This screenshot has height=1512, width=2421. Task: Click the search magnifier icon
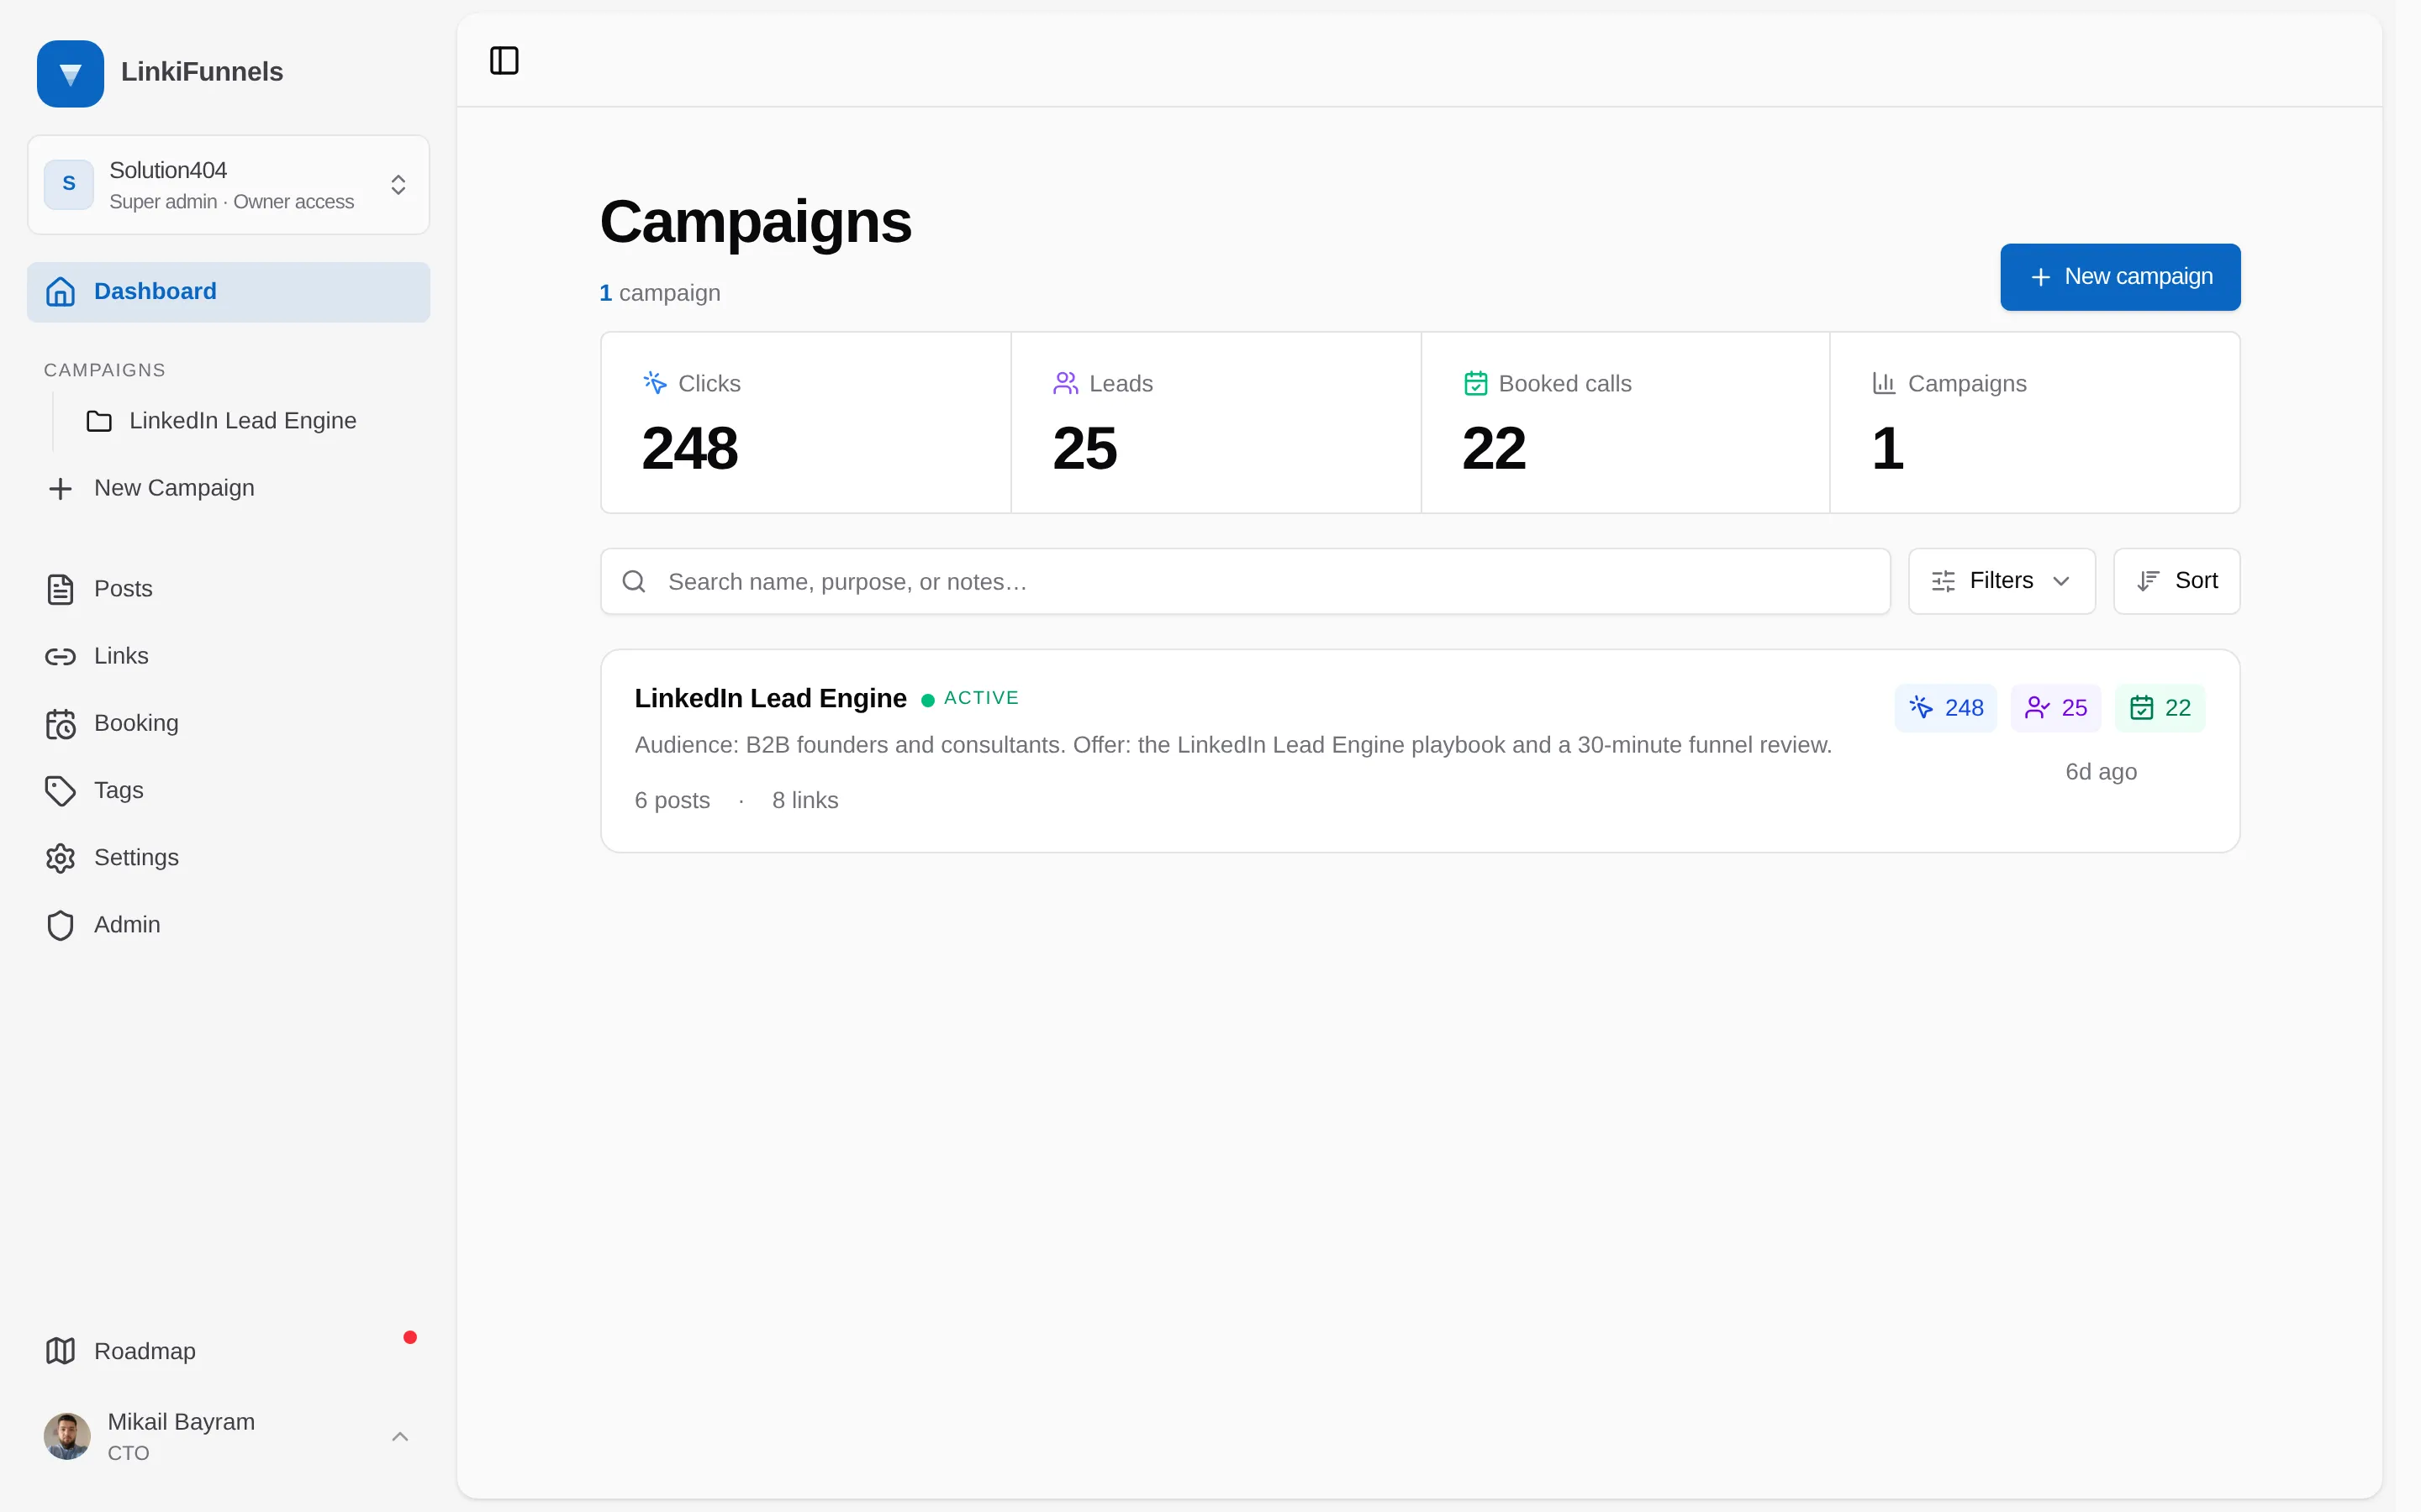635,581
